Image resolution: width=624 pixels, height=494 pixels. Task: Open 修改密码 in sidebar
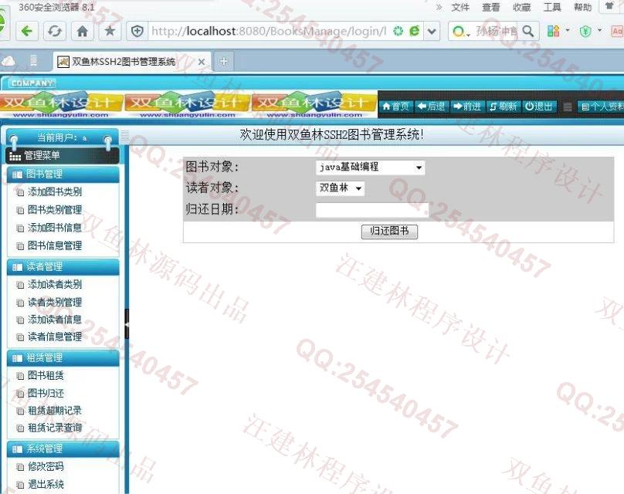tap(46, 466)
